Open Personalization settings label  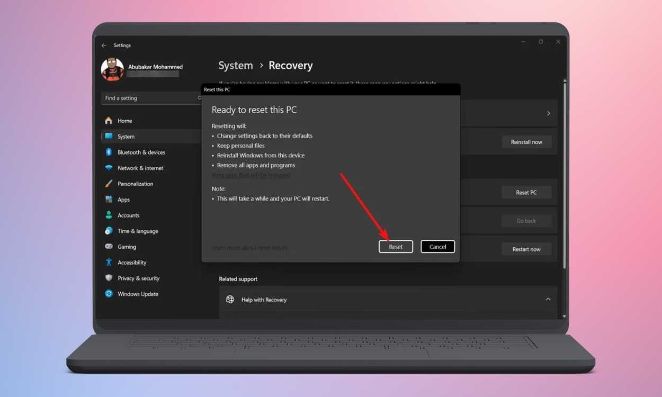coord(135,184)
